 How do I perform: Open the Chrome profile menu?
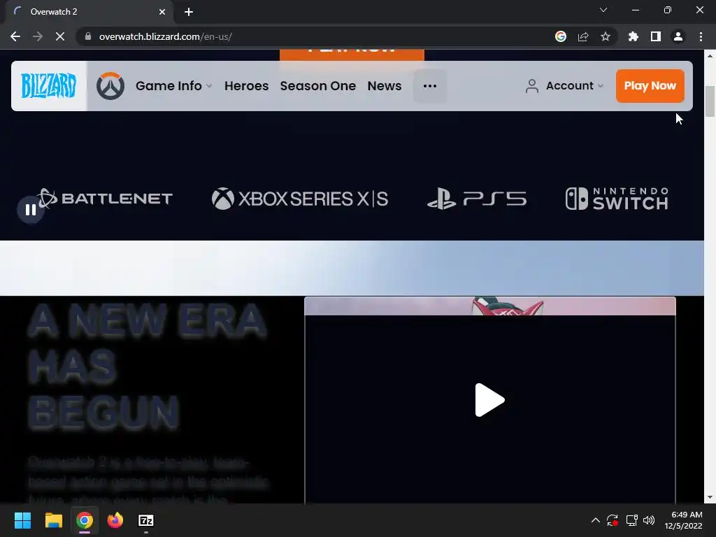click(678, 36)
